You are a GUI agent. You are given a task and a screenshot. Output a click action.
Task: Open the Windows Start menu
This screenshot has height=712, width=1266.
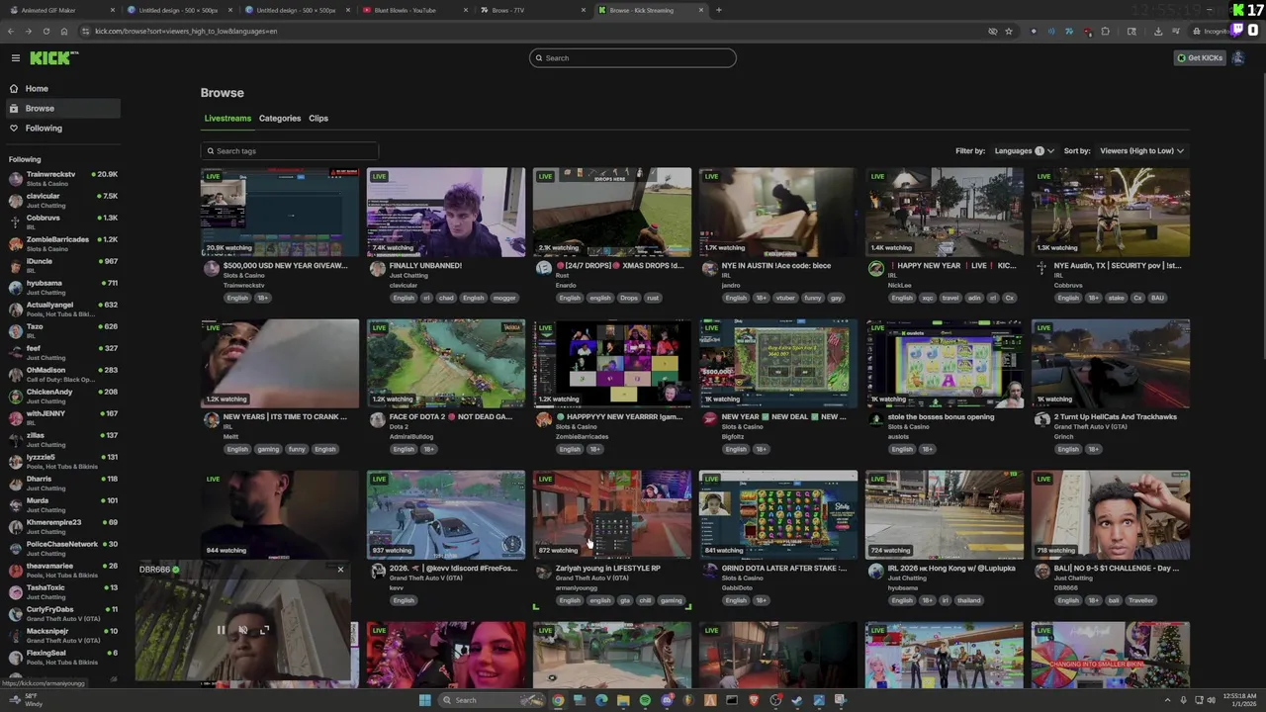(x=425, y=700)
